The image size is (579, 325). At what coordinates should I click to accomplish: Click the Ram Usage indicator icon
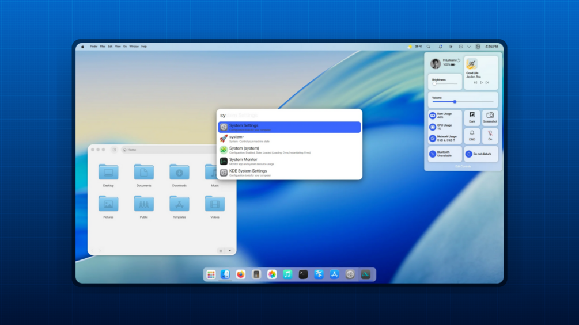pyautogui.click(x=433, y=116)
